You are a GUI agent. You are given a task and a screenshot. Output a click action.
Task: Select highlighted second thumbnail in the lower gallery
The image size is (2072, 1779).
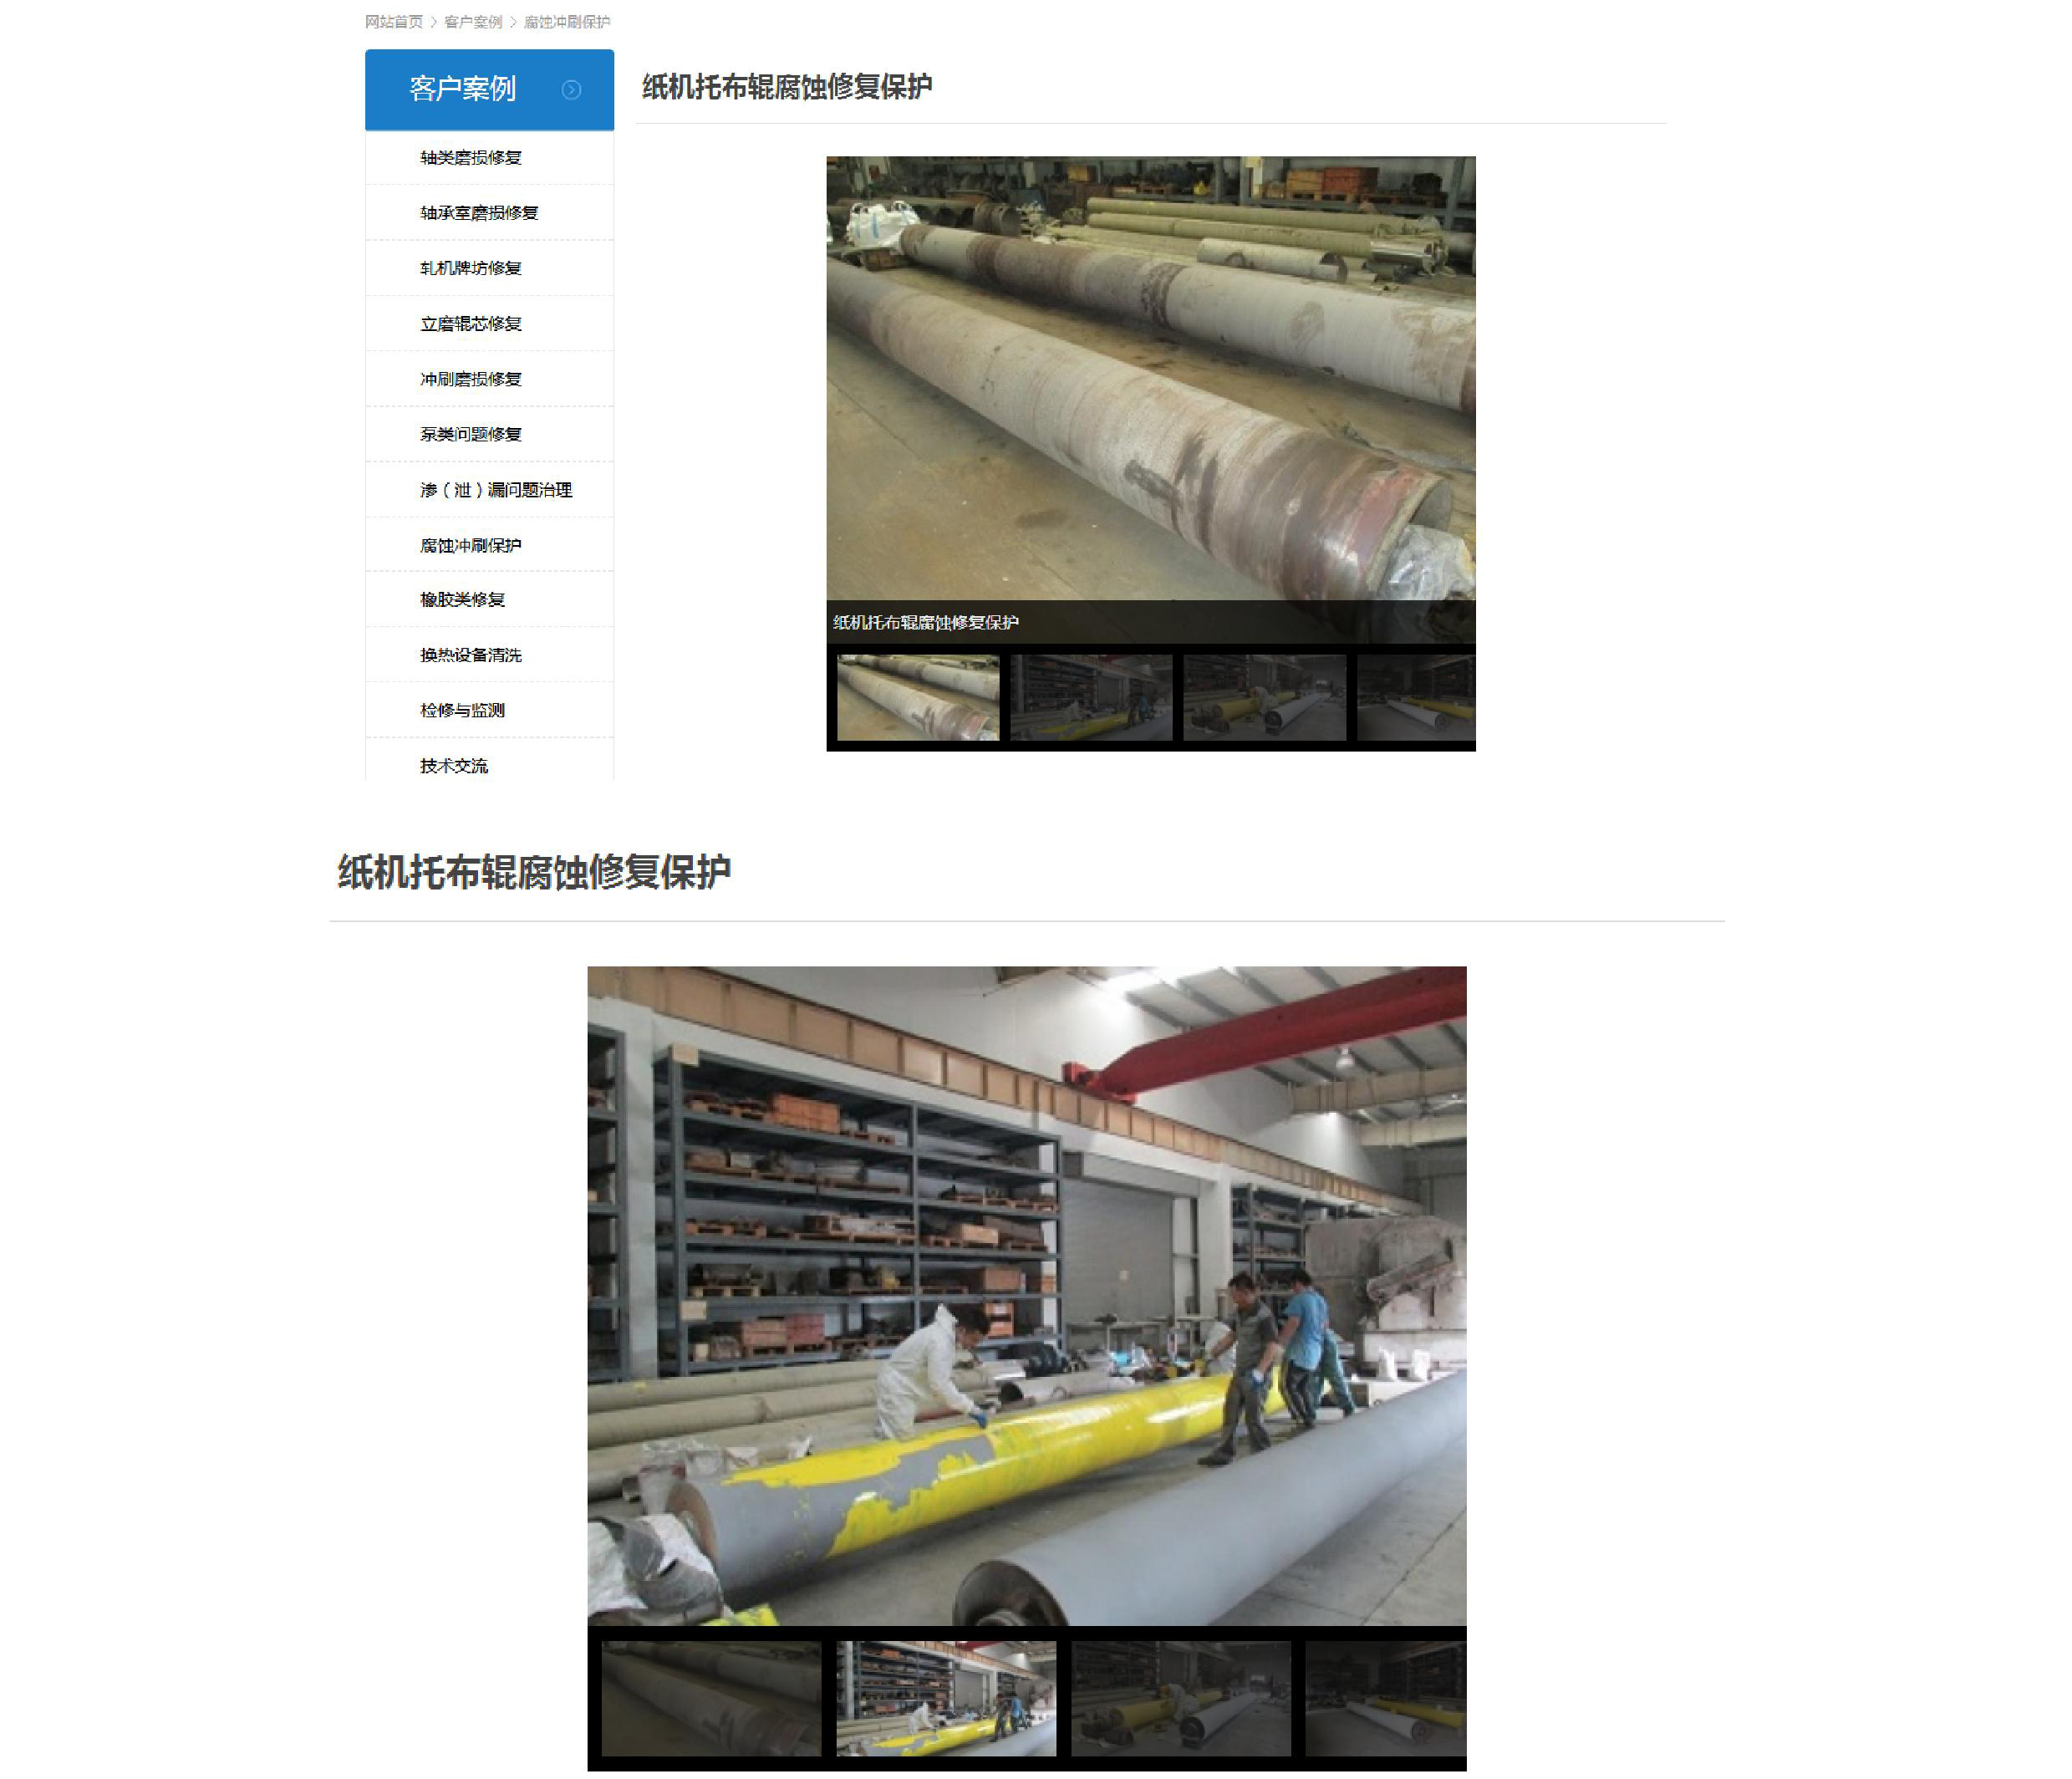click(x=946, y=1698)
